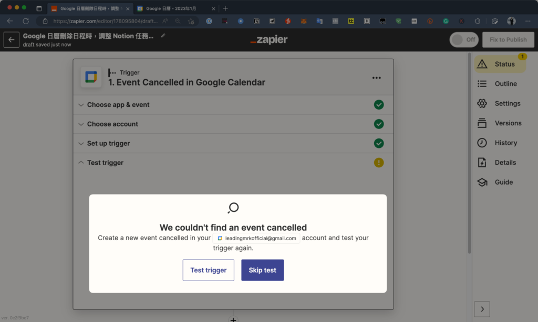This screenshot has width=538, height=322.
Task: Close the Google 日曆 tab
Action: (x=213, y=8)
